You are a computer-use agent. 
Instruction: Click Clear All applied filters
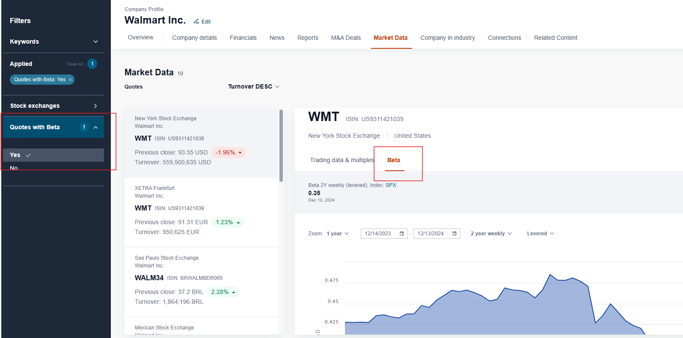click(75, 64)
